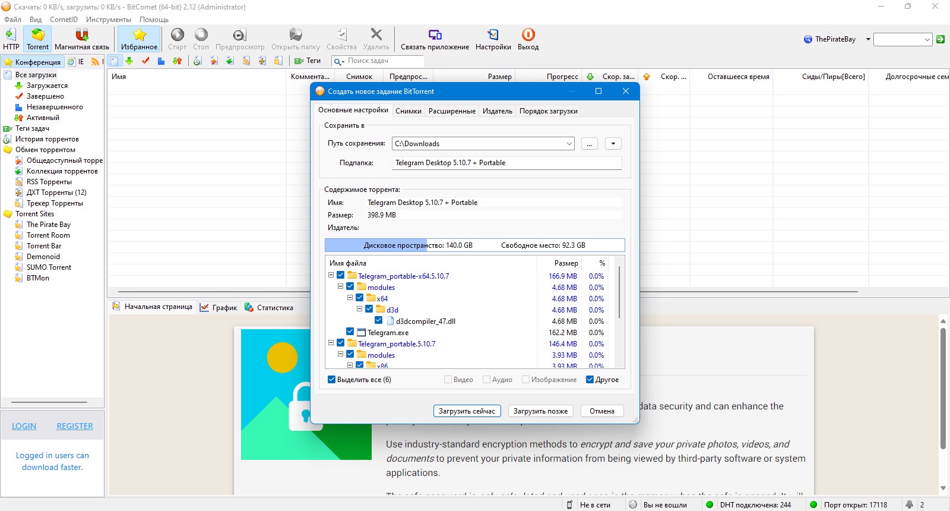Click the file list vertical scrollbar
Viewport: 950px width, 511px height.
click(x=619, y=292)
